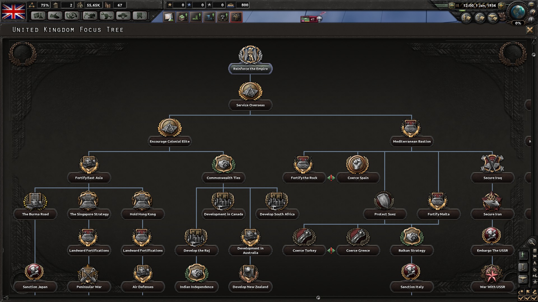Click the Commonwealth Ties focus button
Screen dimensions: 538x302
click(223, 178)
